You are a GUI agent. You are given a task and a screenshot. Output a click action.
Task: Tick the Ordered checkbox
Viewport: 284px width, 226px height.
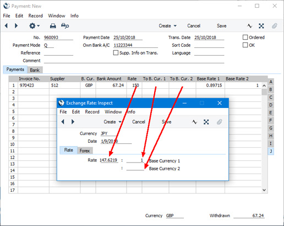(245, 37)
